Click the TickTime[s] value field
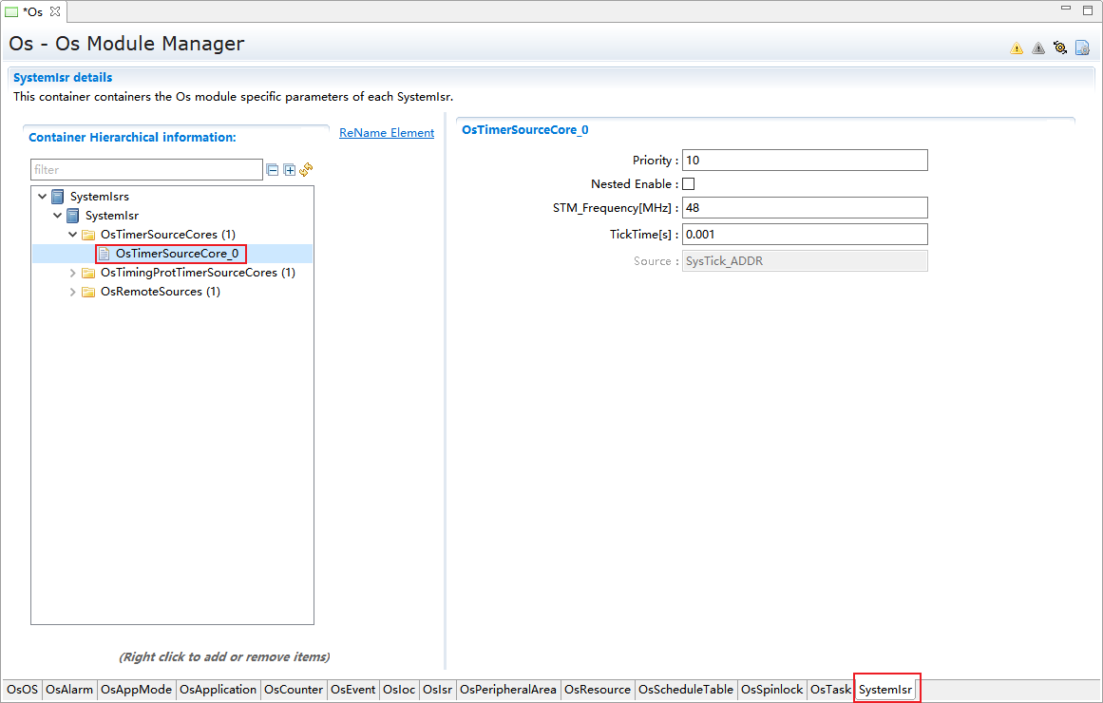This screenshot has width=1103, height=703. [804, 235]
